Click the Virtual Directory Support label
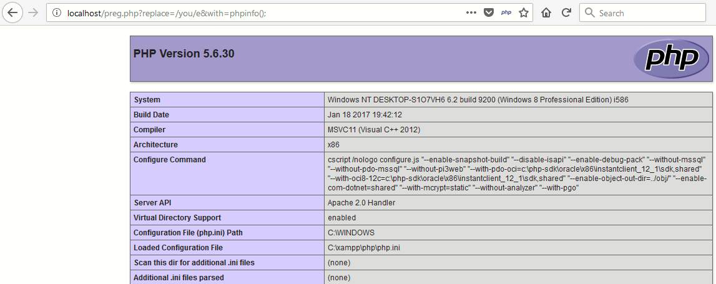Screen dimensions: 716x284 tap(177, 218)
